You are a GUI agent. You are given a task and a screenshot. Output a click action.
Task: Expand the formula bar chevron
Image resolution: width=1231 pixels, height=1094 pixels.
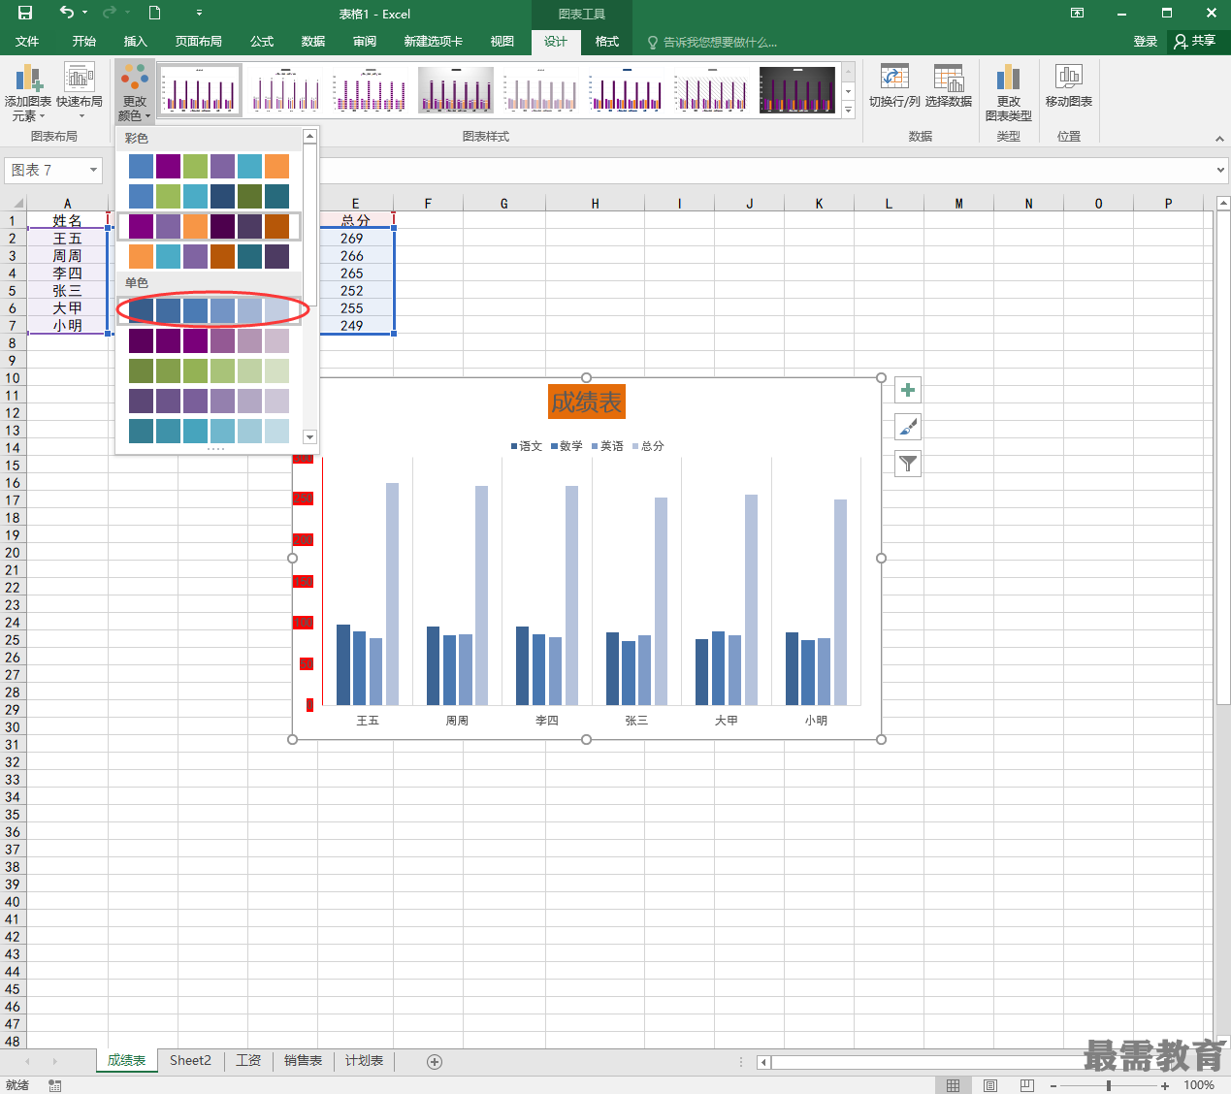tap(1220, 171)
